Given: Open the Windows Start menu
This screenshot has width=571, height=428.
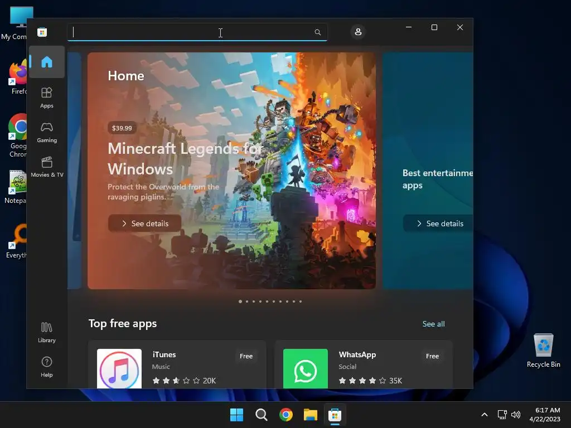Looking at the screenshot, I should [236, 415].
